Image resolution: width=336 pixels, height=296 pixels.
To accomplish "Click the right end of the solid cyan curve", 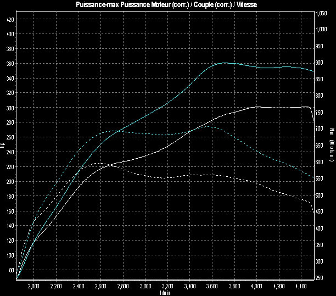I will pyautogui.click(x=313, y=72).
